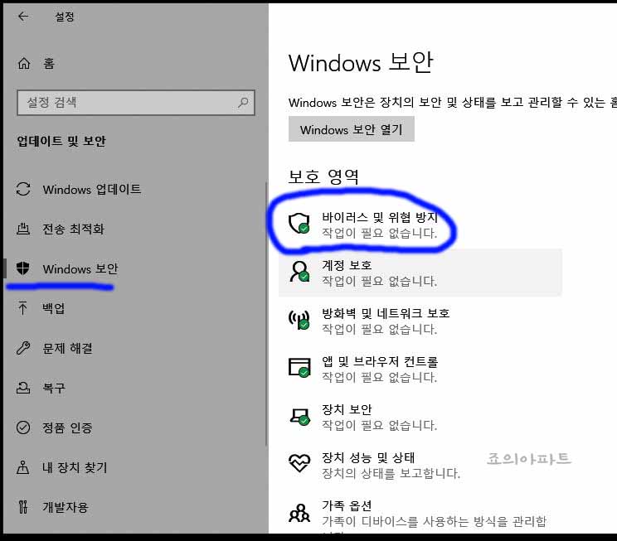Go back with the arrow icon
617x541 pixels.
tap(23, 16)
